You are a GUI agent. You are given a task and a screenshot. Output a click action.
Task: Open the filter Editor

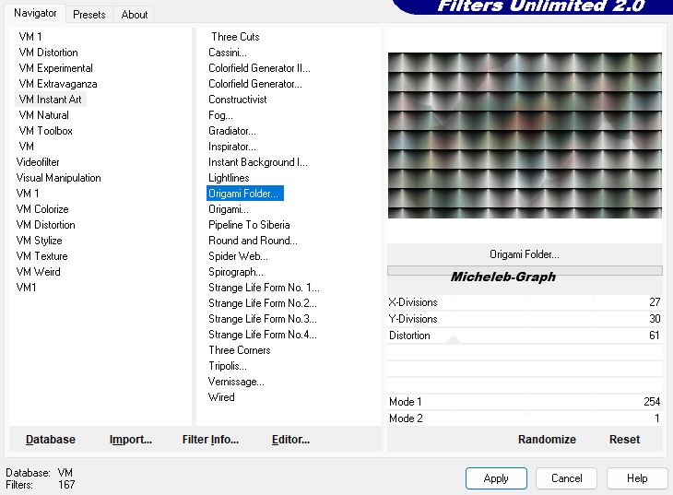coord(290,440)
